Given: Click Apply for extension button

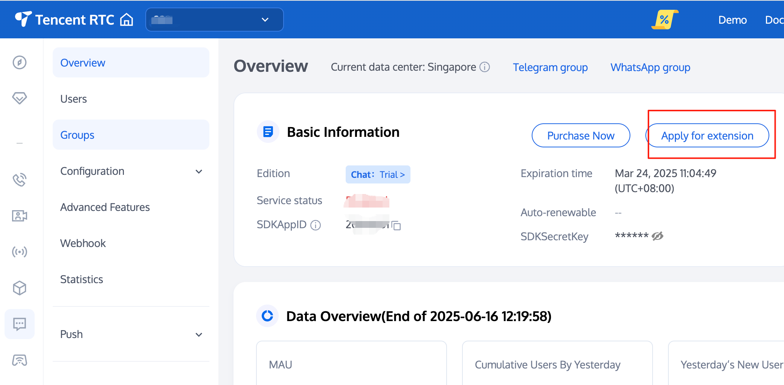Looking at the screenshot, I should 707,136.
